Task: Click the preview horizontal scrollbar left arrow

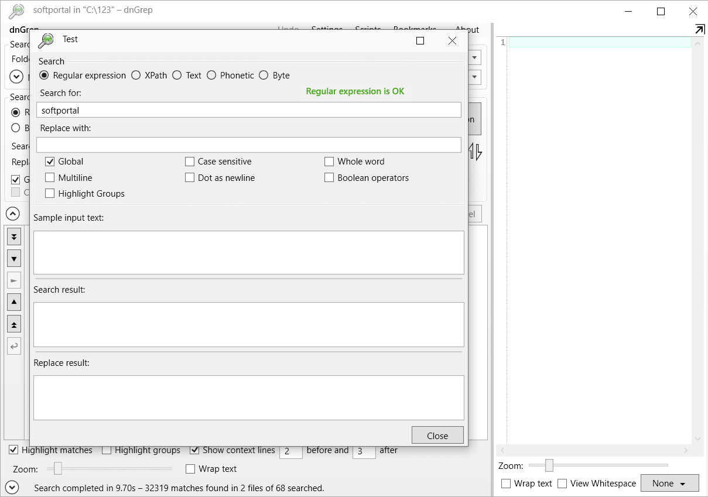Action: (x=501, y=451)
